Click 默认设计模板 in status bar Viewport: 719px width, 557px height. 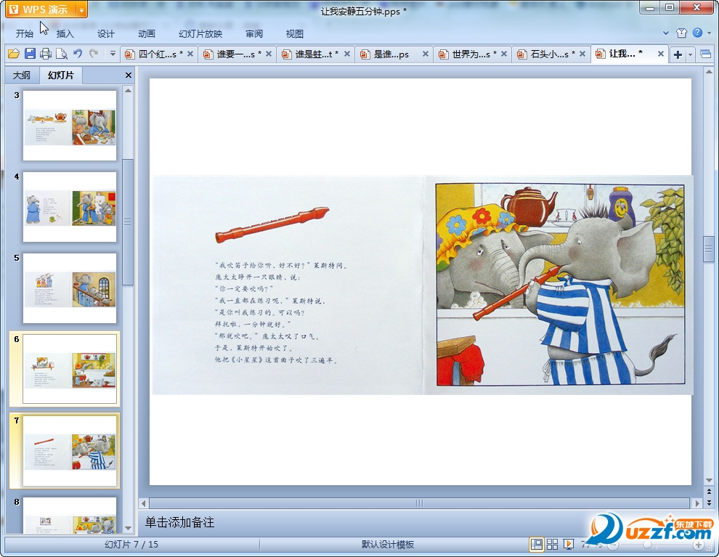[388, 545]
